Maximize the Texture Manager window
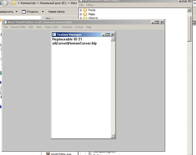 108,35
